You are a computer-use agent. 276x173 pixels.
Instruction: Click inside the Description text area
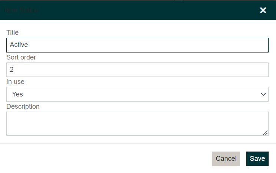pos(137,123)
